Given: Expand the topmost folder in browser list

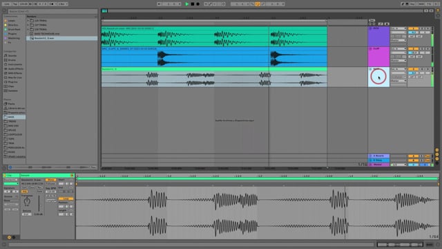Looking at the screenshot, I should 28,21.
